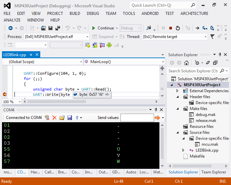
Task: Click the Android robot toolbar icon
Action: pyautogui.click(x=109, y=45)
